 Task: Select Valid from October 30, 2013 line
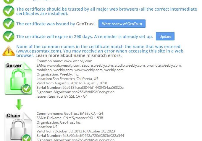(x=76, y=131)
